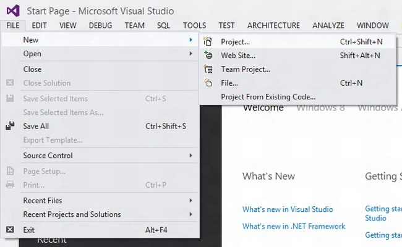Switch to the Windows 8 tab
Image resolution: width=402 pixels, height=247 pixels.
click(320, 108)
